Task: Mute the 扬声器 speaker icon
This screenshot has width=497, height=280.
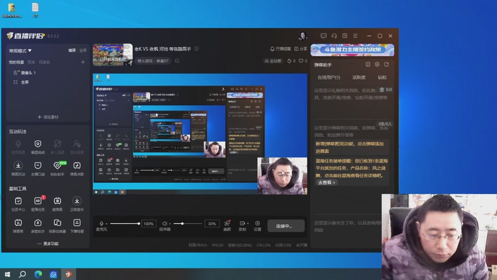Action: pos(165,223)
